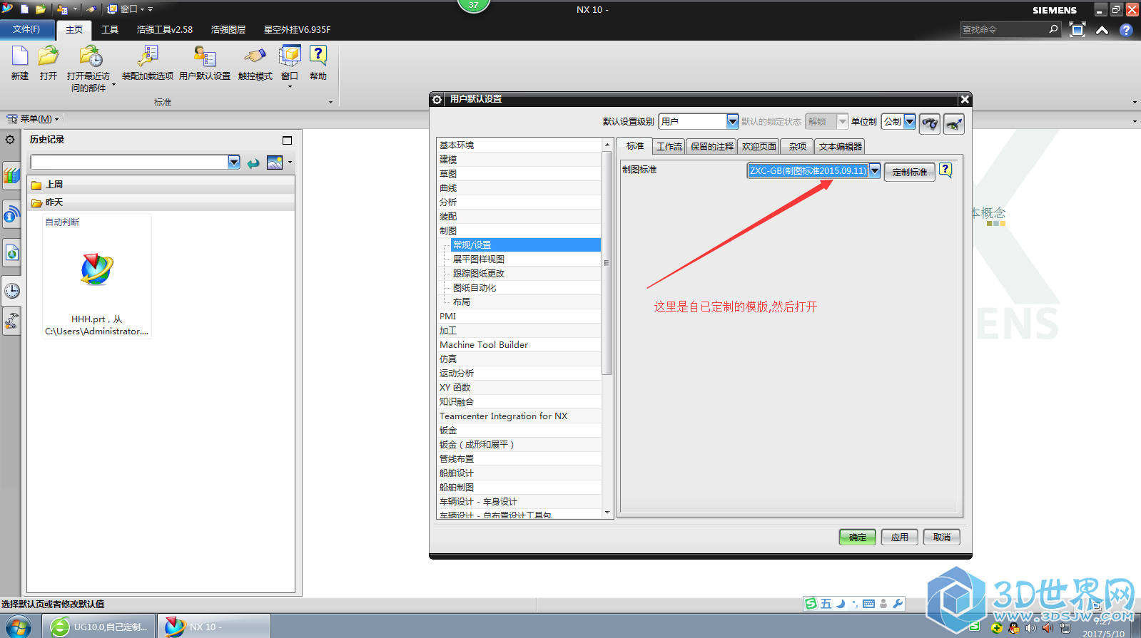Viewport: 1141px width, 638px height.
Task: Click the Windows Start button
Action: (18, 627)
